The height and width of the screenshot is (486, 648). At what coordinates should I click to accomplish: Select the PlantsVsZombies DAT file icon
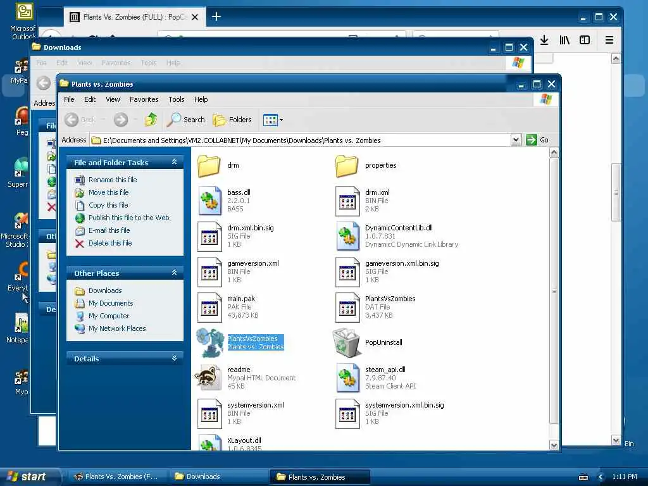point(347,308)
